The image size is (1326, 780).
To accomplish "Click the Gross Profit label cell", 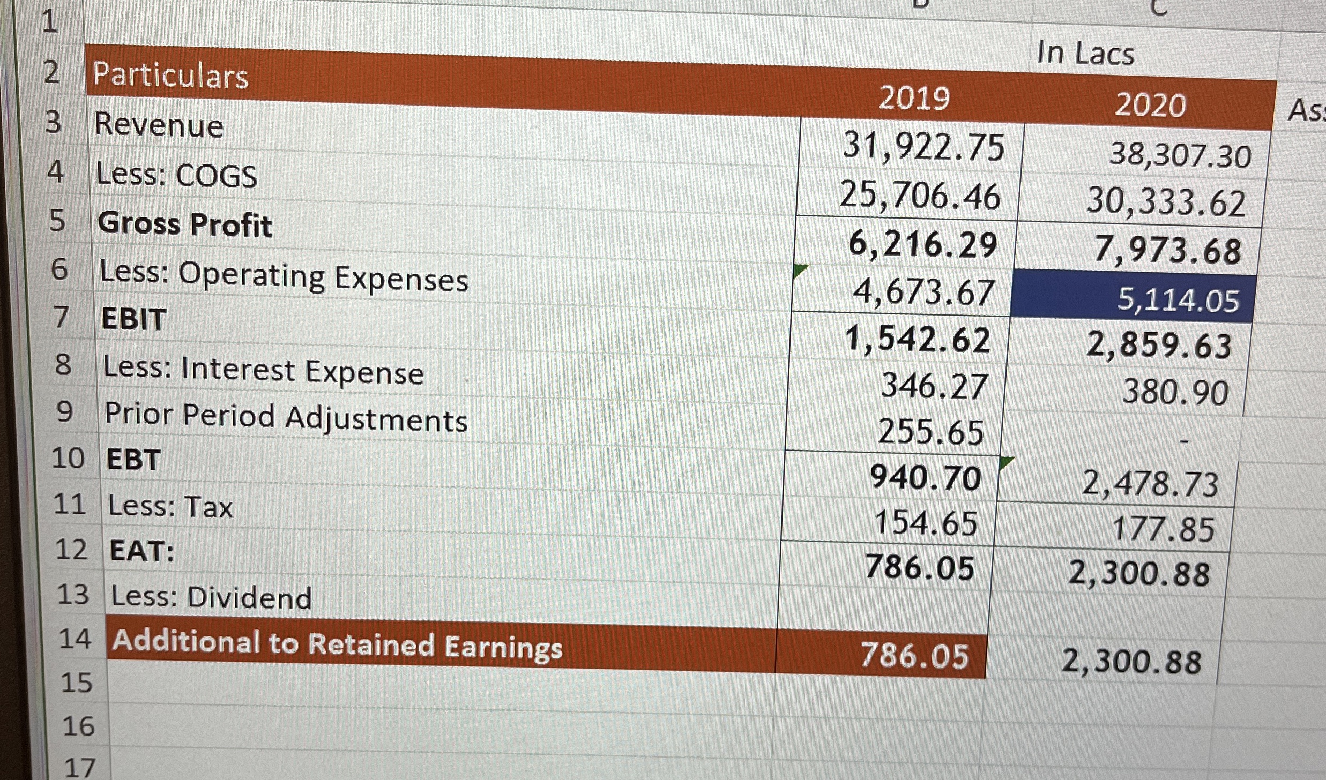I will [185, 224].
